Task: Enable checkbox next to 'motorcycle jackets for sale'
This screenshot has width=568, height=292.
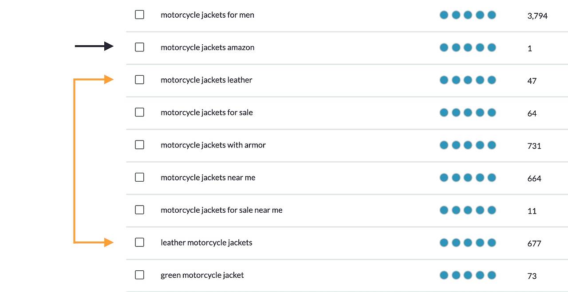Action: click(139, 112)
